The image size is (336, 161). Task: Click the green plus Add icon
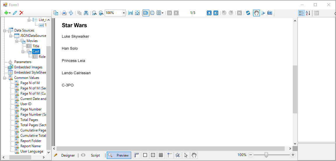[x=6, y=13]
